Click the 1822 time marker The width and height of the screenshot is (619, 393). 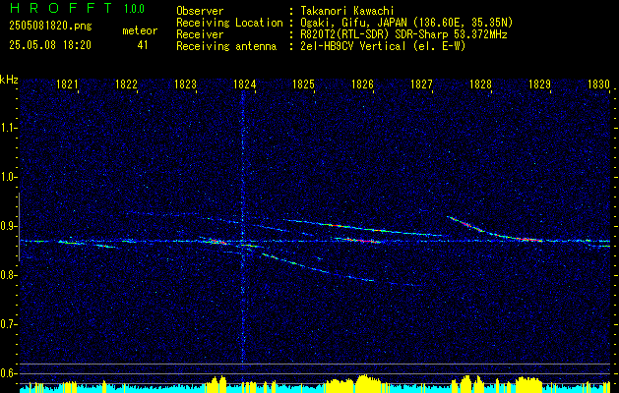(x=126, y=84)
